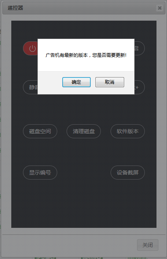The height and width of the screenshot is (259, 167).
Task: Click the green text link at the bottom right
Action: (x=138, y=258)
